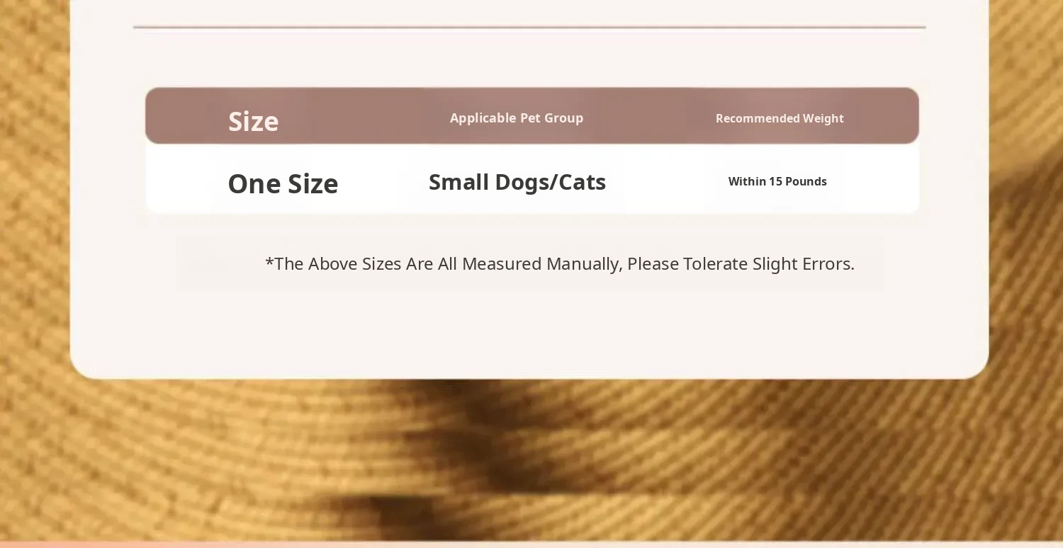Click the "Small Dogs/Cats" cell
1063x548 pixels.
click(x=517, y=182)
